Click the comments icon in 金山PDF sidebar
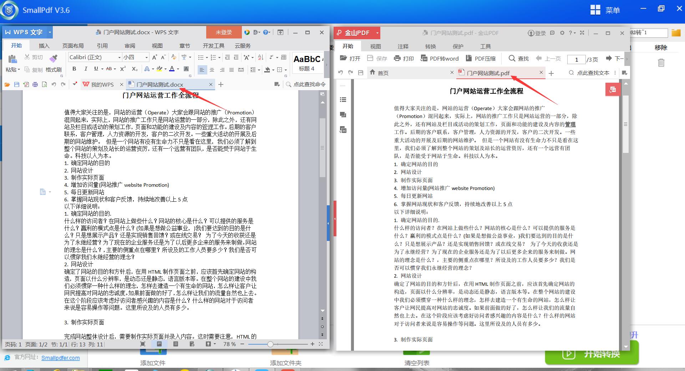Image resolution: width=685 pixels, height=371 pixels. (343, 115)
